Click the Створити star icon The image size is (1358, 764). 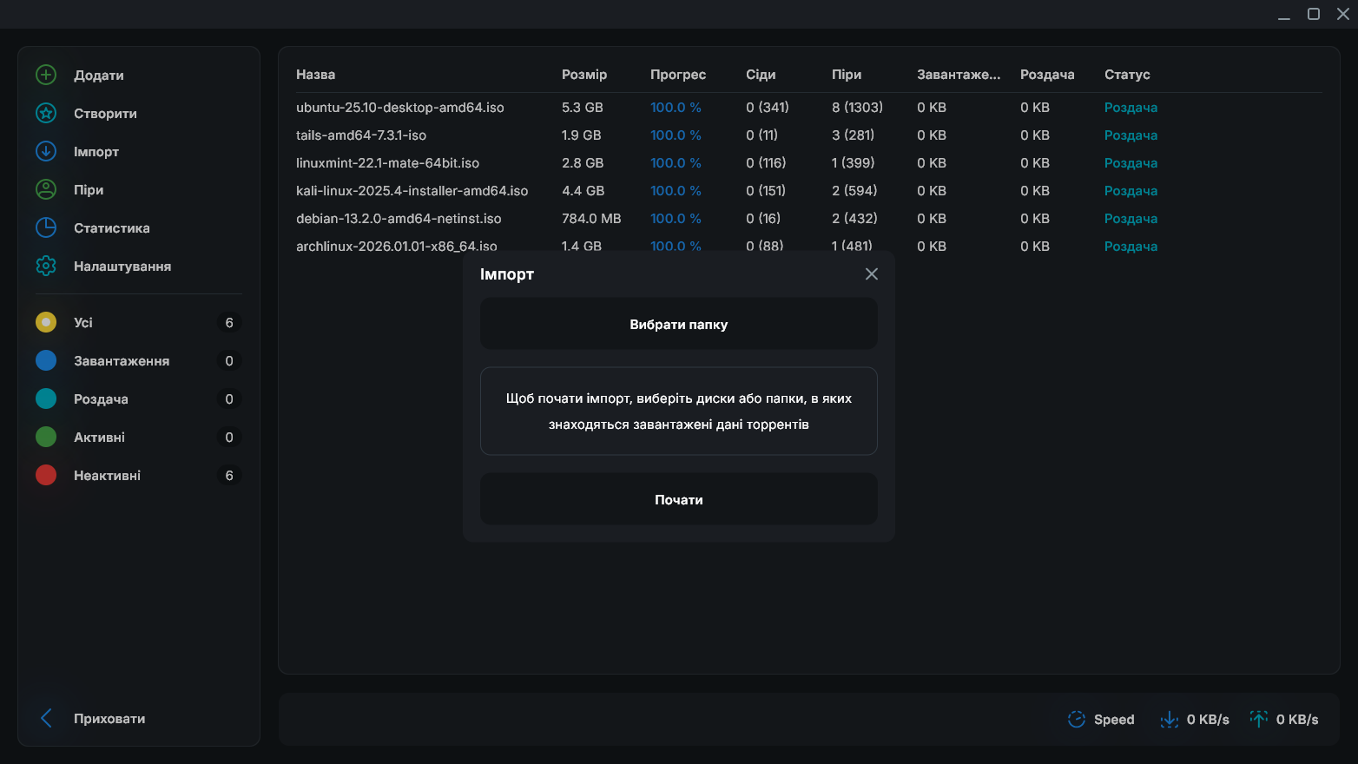pyautogui.click(x=46, y=114)
